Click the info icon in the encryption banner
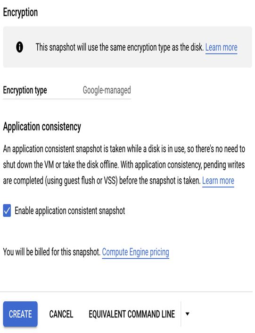Image resolution: width=255 pixels, height=333 pixels. click(19, 47)
